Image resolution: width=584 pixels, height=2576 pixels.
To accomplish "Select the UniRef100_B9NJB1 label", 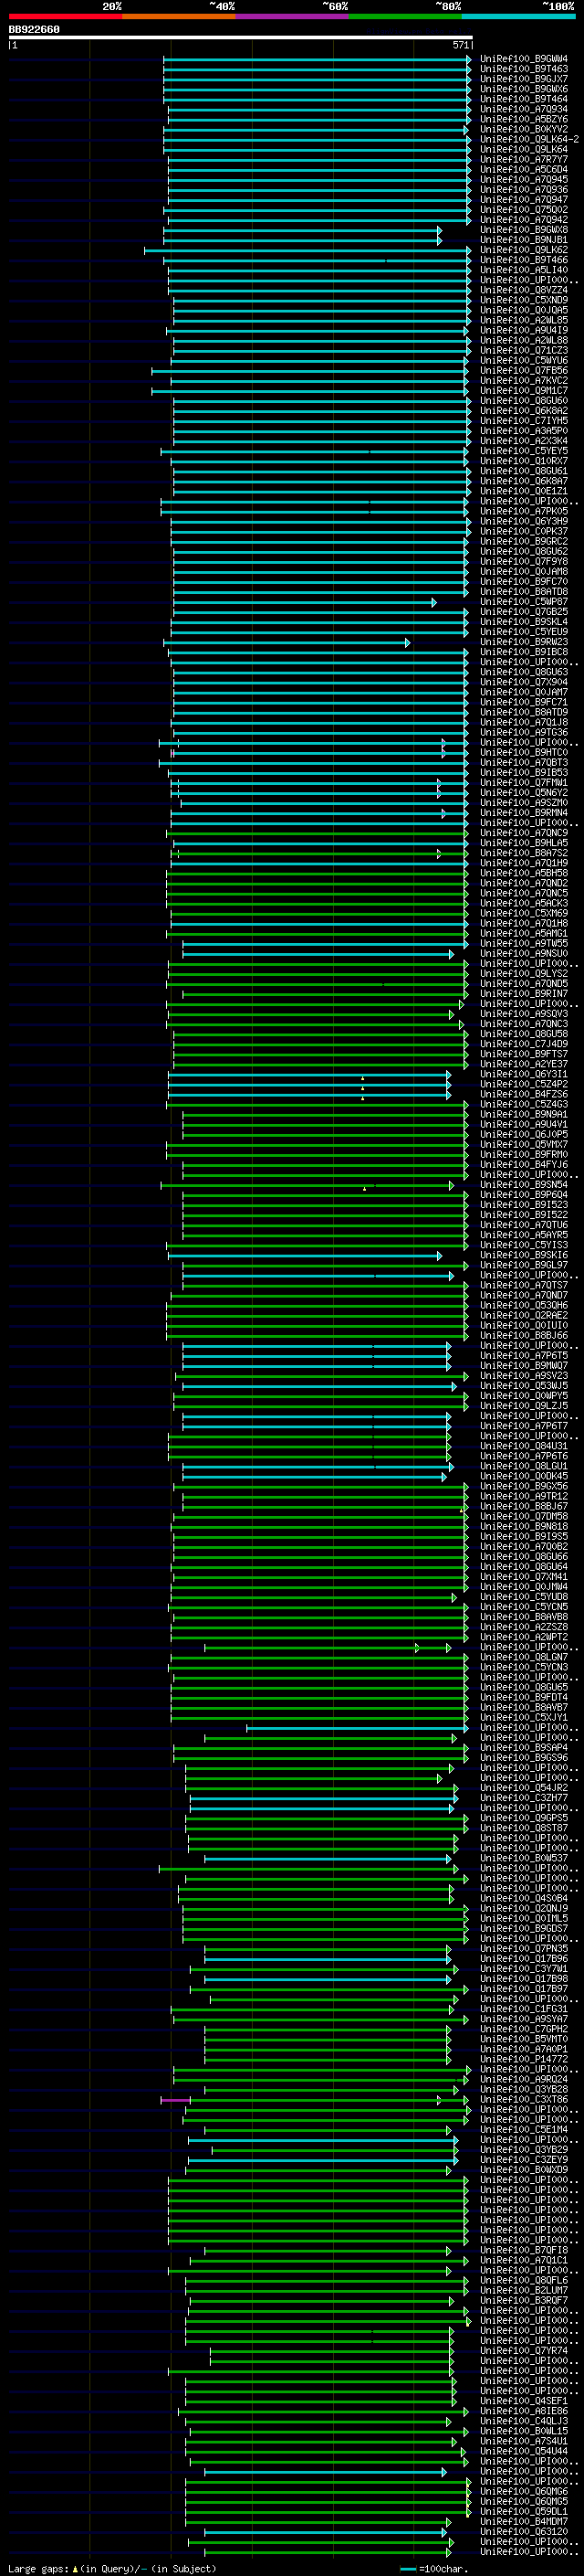I will 524,240.
